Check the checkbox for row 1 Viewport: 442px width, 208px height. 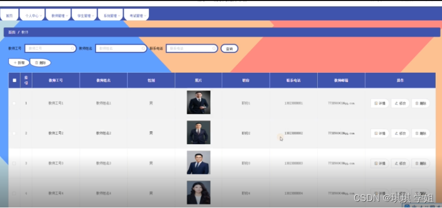tap(14, 103)
